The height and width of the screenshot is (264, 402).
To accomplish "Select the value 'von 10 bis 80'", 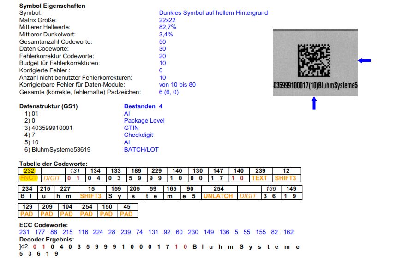I will pyautogui.click(x=177, y=85).
